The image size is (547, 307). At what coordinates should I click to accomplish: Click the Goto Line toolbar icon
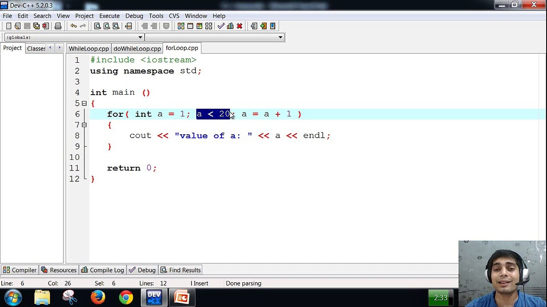(128, 26)
